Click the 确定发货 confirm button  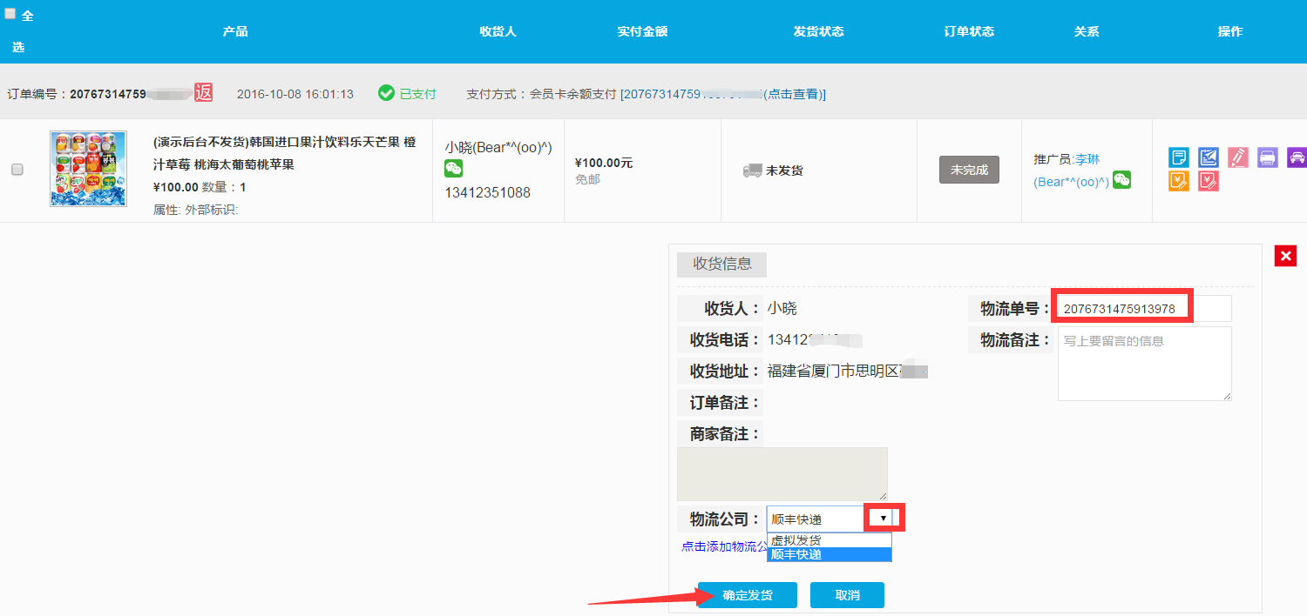pyautogui.click(x=747, y=595)
